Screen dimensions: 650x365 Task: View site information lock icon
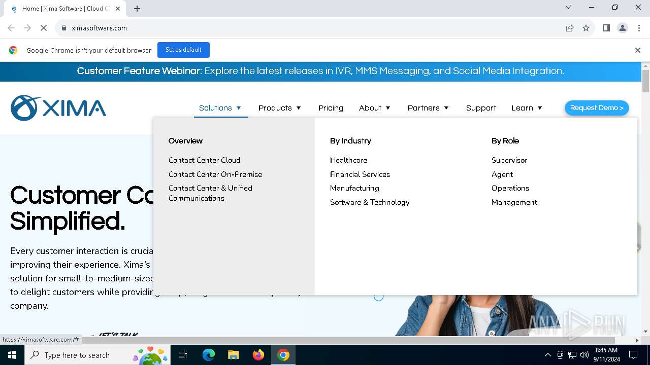pyautogui.click(x=64, y=28)
